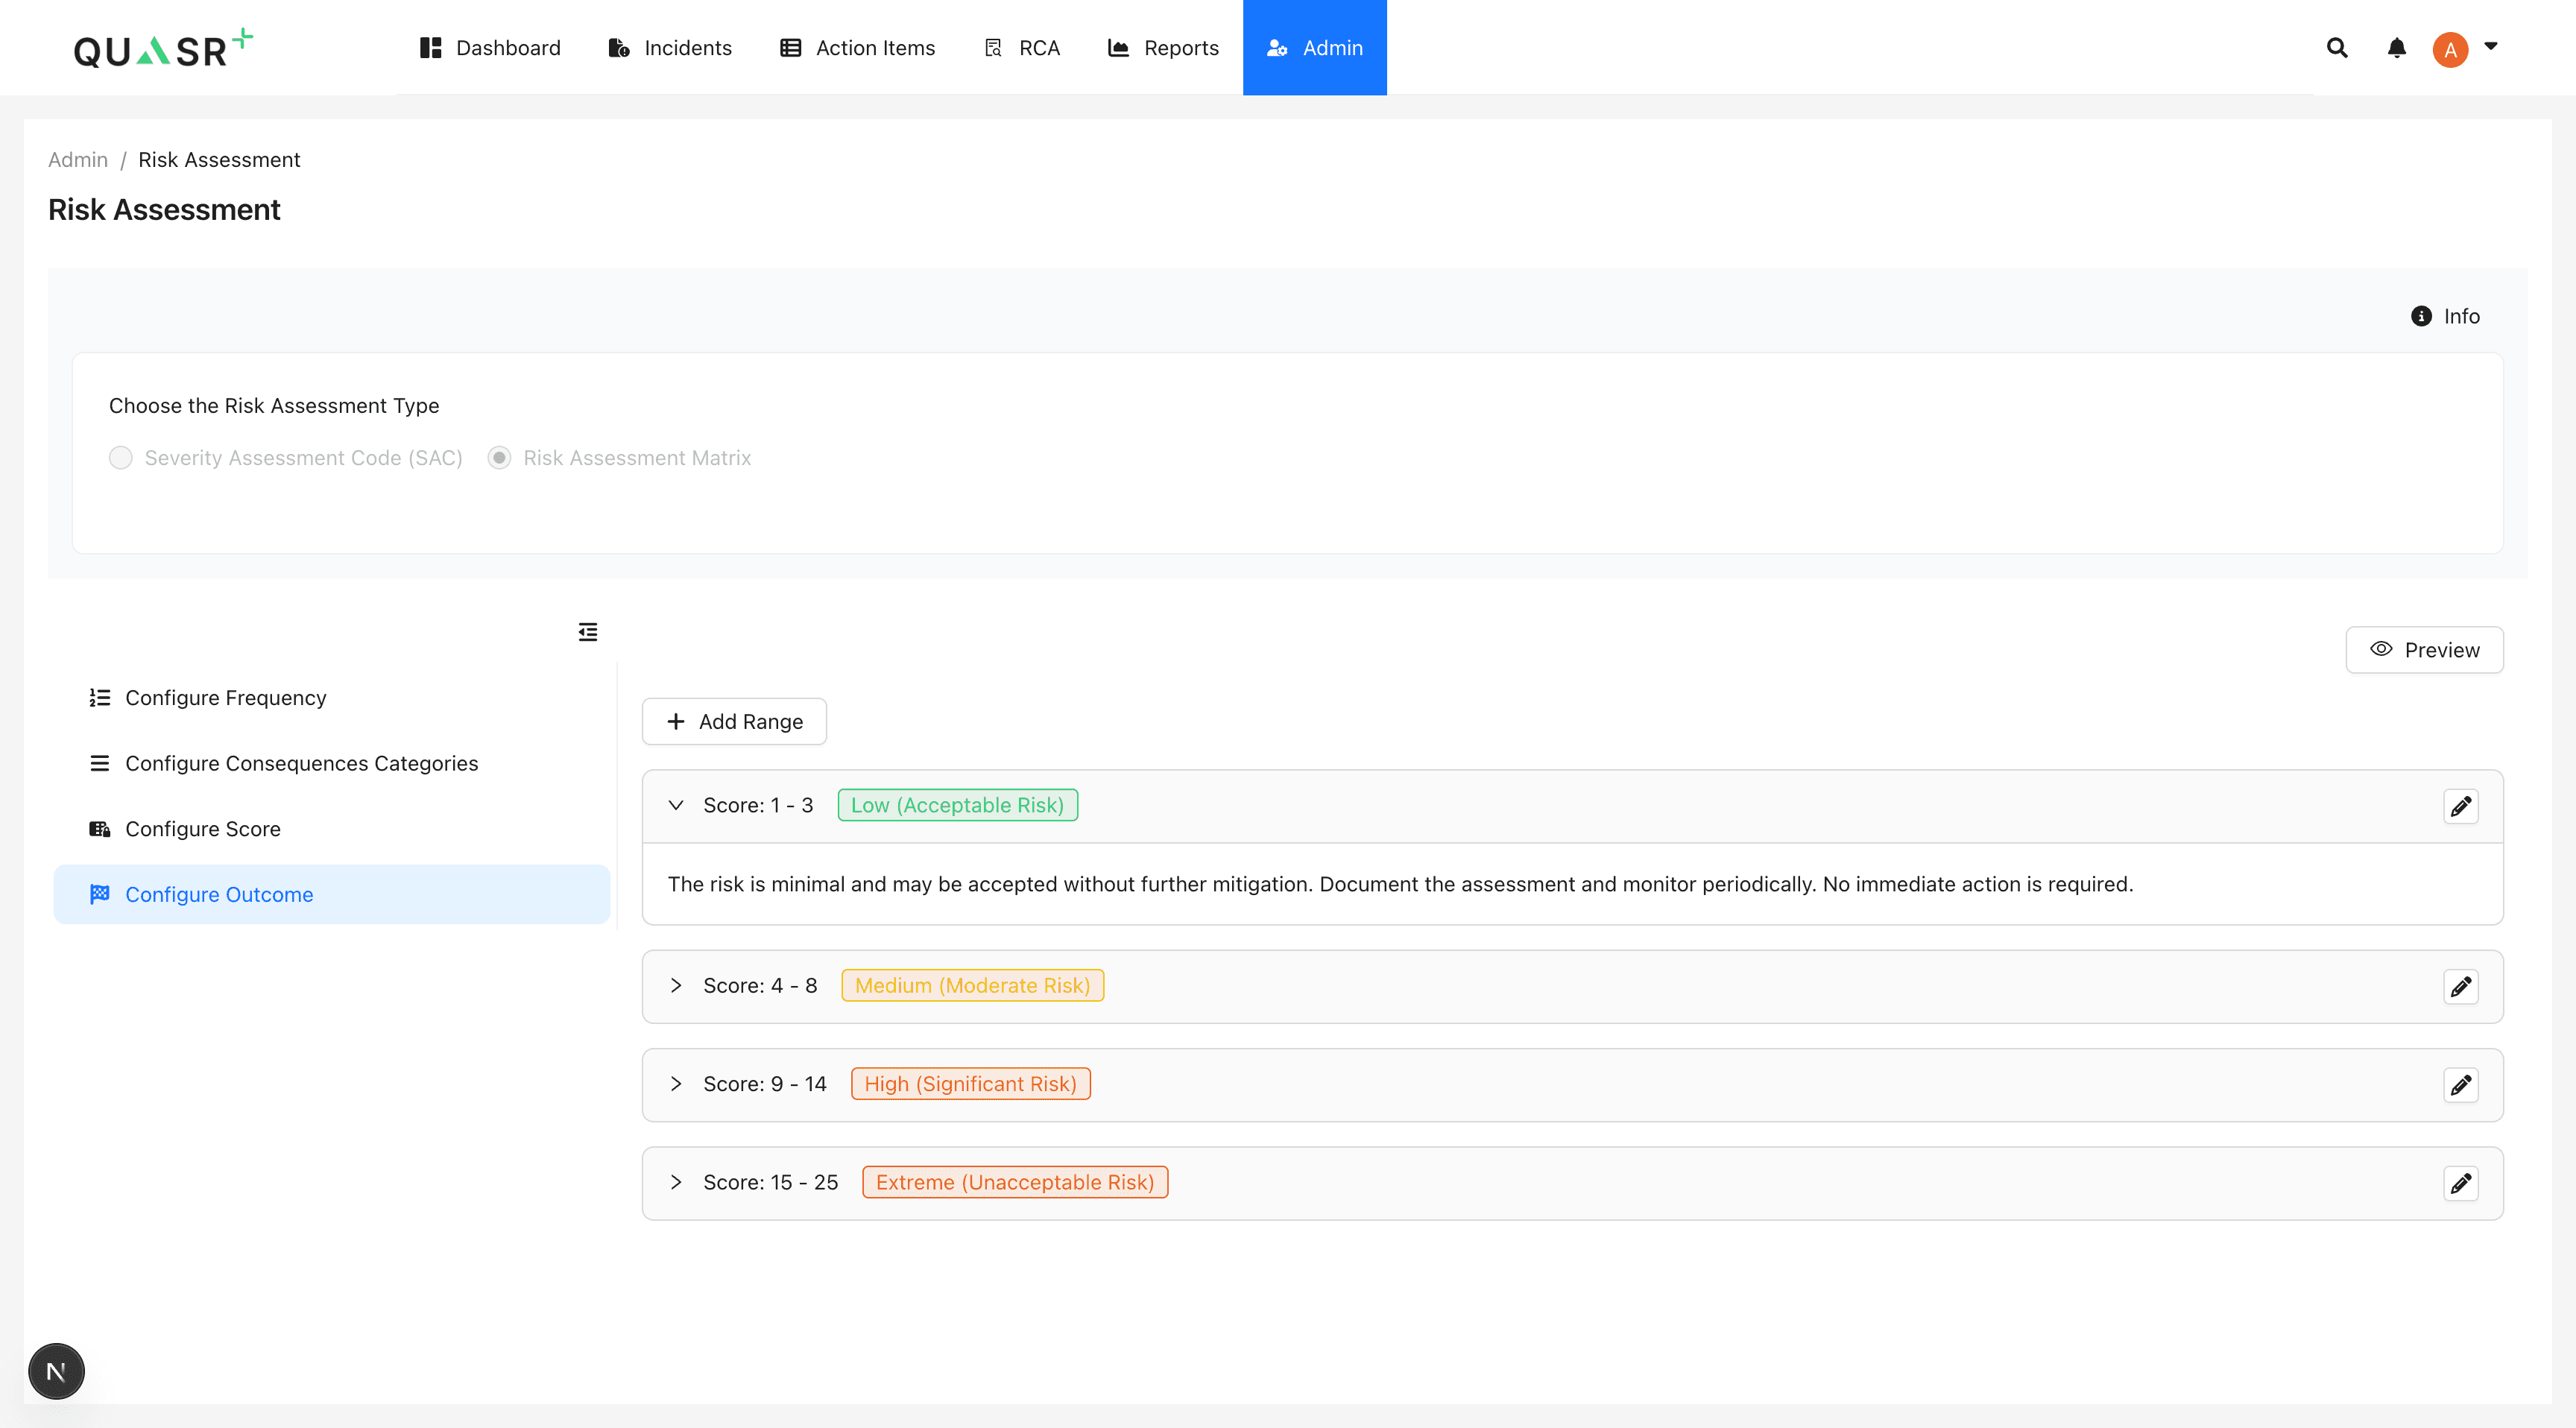This screenshot has height=1428, width=2576.
Task: Select Severity Assessment Code (SAC) radio
Action: click(x=121, y=458)
